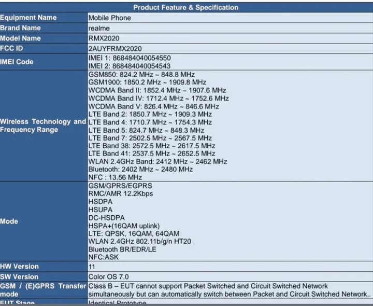Click the 'LTE: QPSK, 16QAM, 64QAM' line
The image size is (373, 306).
coord(134,233)
